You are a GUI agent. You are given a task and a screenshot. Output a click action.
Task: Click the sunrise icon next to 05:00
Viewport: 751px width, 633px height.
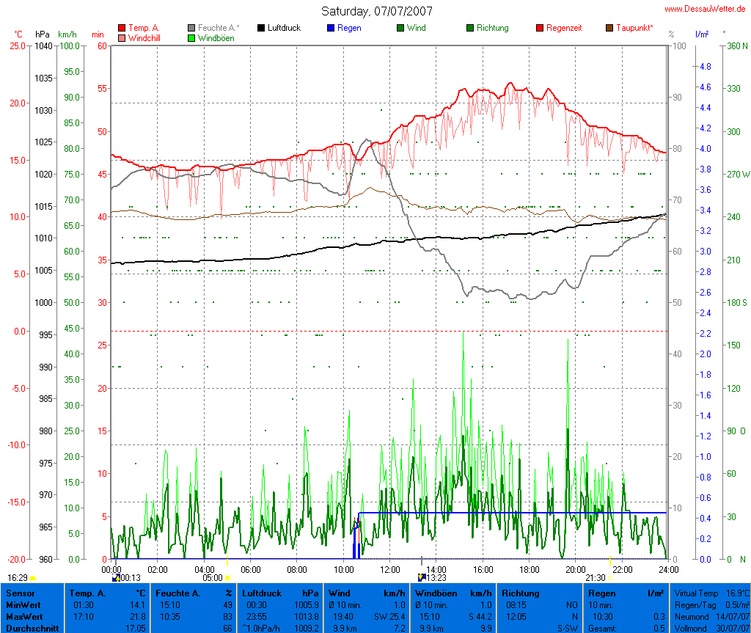point(227,578)
